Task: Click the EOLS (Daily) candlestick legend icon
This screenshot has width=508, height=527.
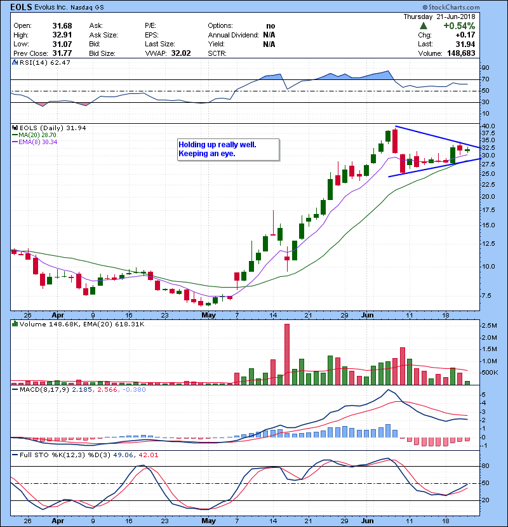Action: tap(15, 128)
